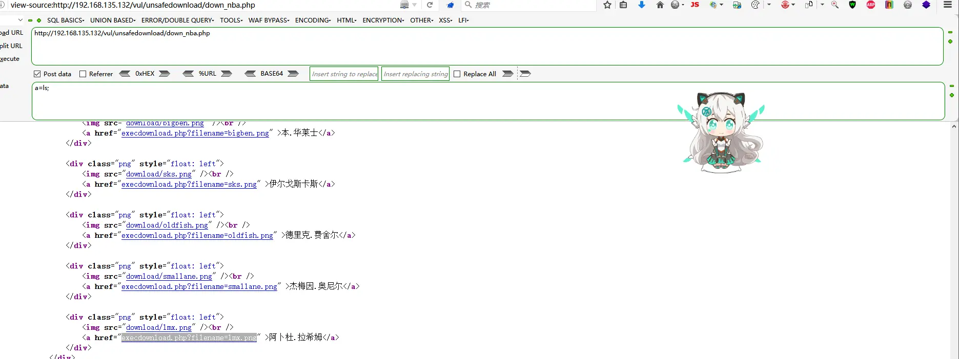The height and width of the screenshot is (359, 959).
Task: Click the green plus beside the URL box
Action: [950, 41]
